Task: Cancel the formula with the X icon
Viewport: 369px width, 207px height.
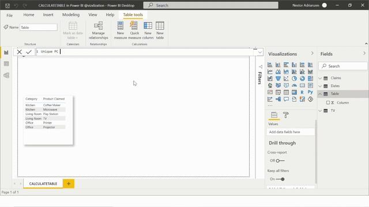Action: 19,52
